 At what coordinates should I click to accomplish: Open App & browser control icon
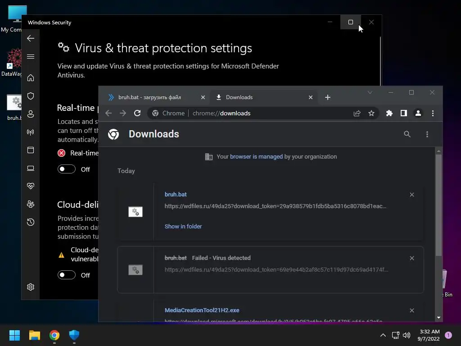(x=31, y=150)
